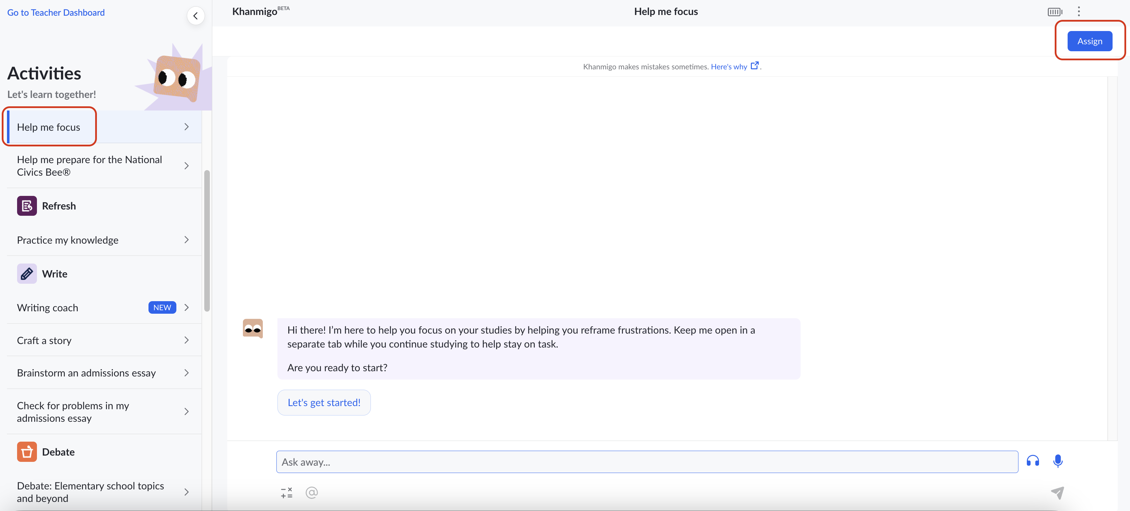
Task: Click the Assign button
Action: tap(1090, 41)
